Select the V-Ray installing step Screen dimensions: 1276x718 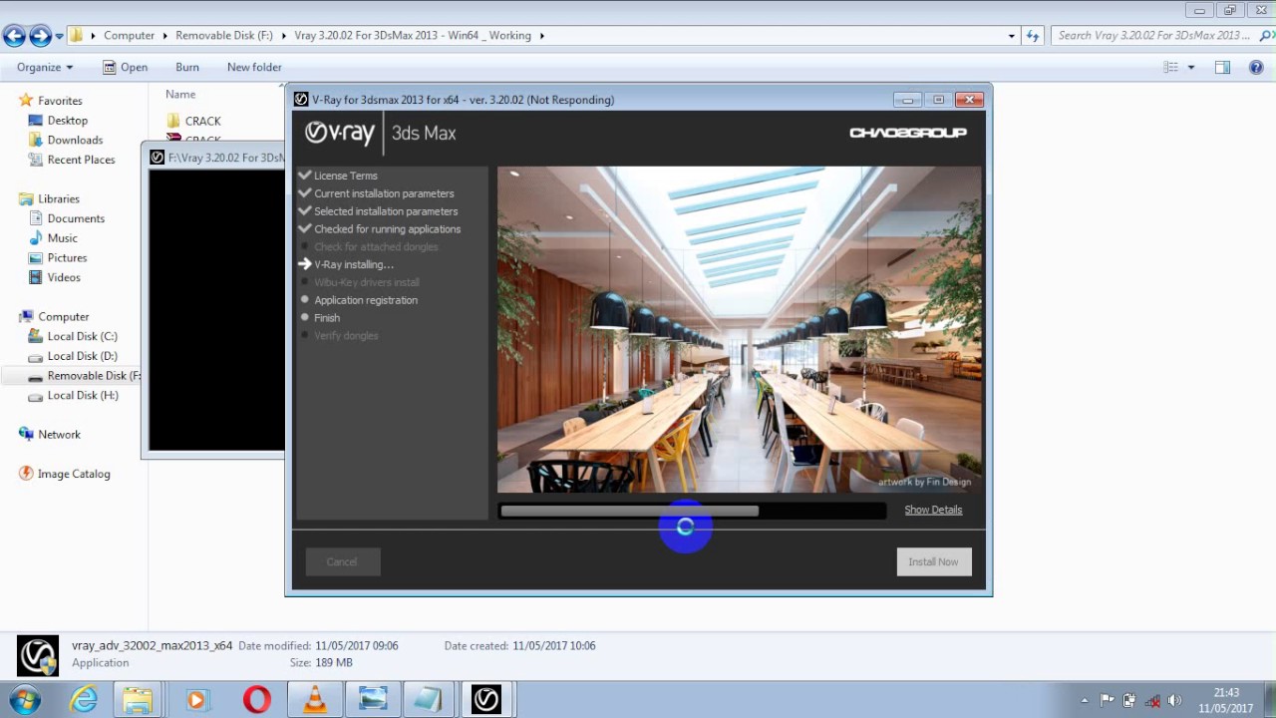[x=353, y=264]
